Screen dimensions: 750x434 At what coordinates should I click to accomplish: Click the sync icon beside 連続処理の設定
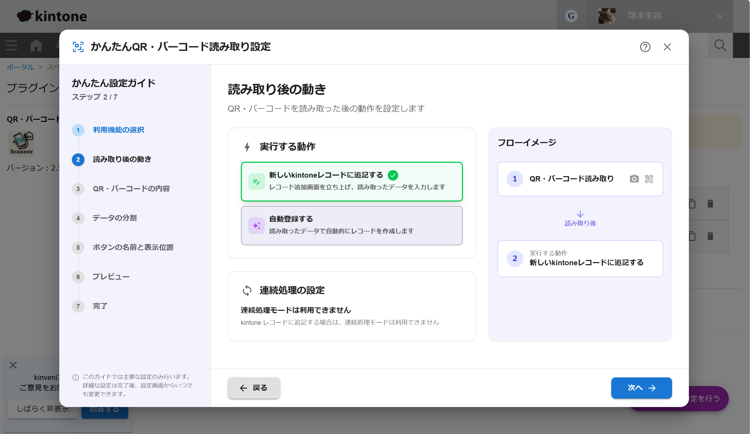247,290
